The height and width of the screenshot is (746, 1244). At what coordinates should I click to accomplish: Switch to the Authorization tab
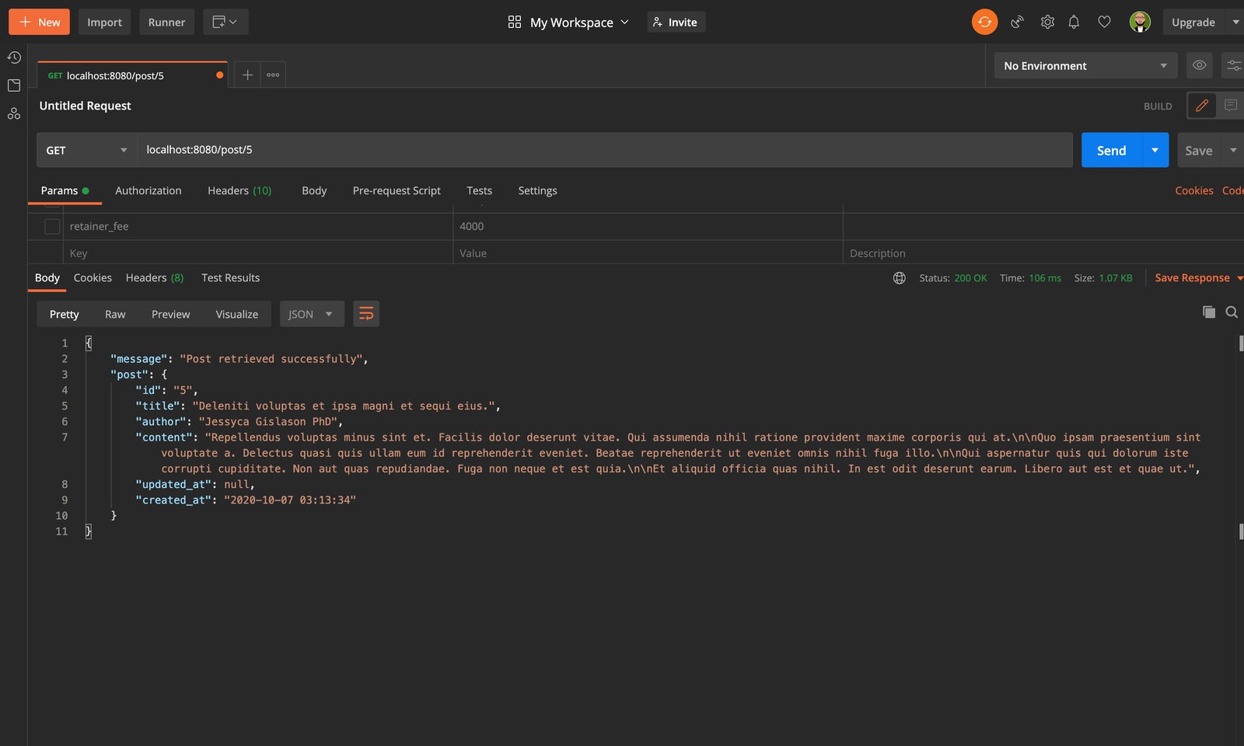coord(148,190)
